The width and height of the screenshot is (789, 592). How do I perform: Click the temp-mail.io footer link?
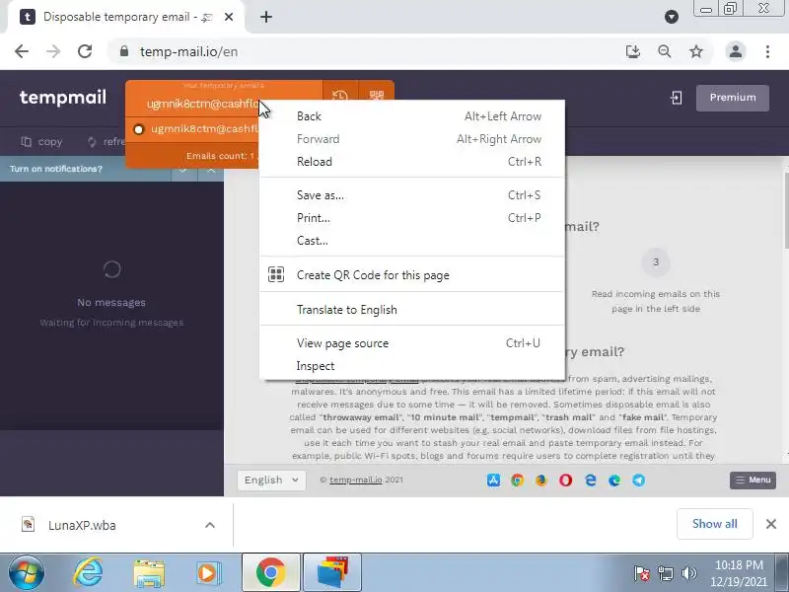pyautogui.click(x=356, y=480)
